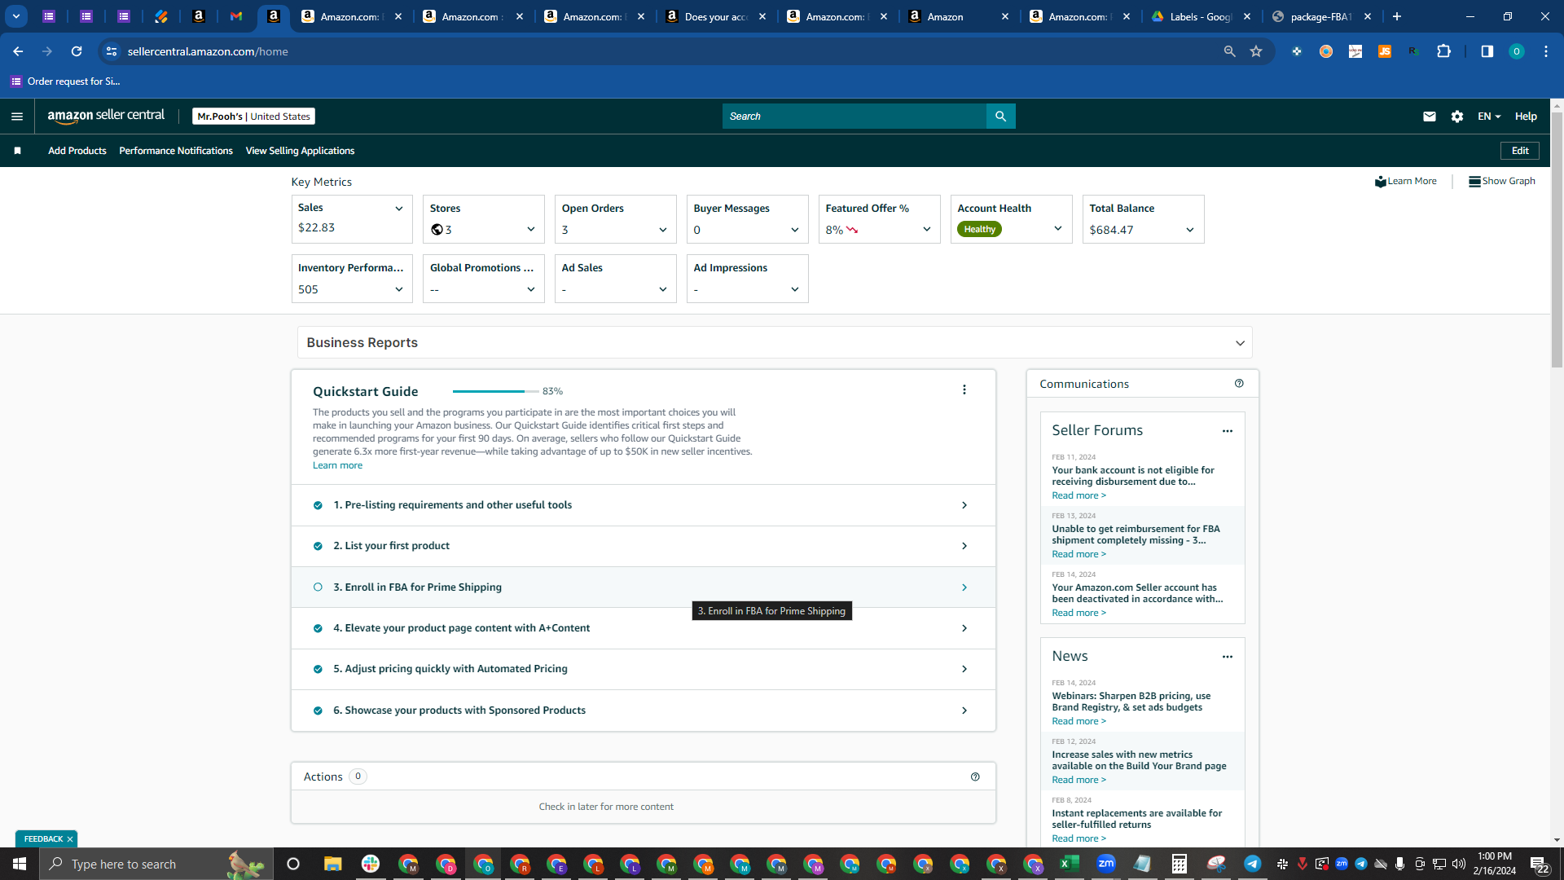Expand the Stores metric dropdown
This screenshot has width=1564, height=880.
[531, 230]
